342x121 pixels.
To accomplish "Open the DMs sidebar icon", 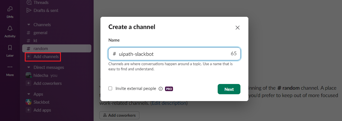I will click(x=10, y=9).
